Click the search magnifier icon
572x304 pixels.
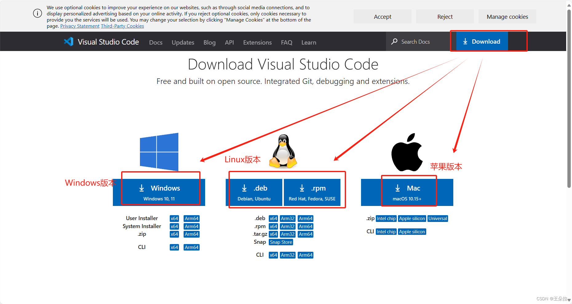(x=394, y=41)
